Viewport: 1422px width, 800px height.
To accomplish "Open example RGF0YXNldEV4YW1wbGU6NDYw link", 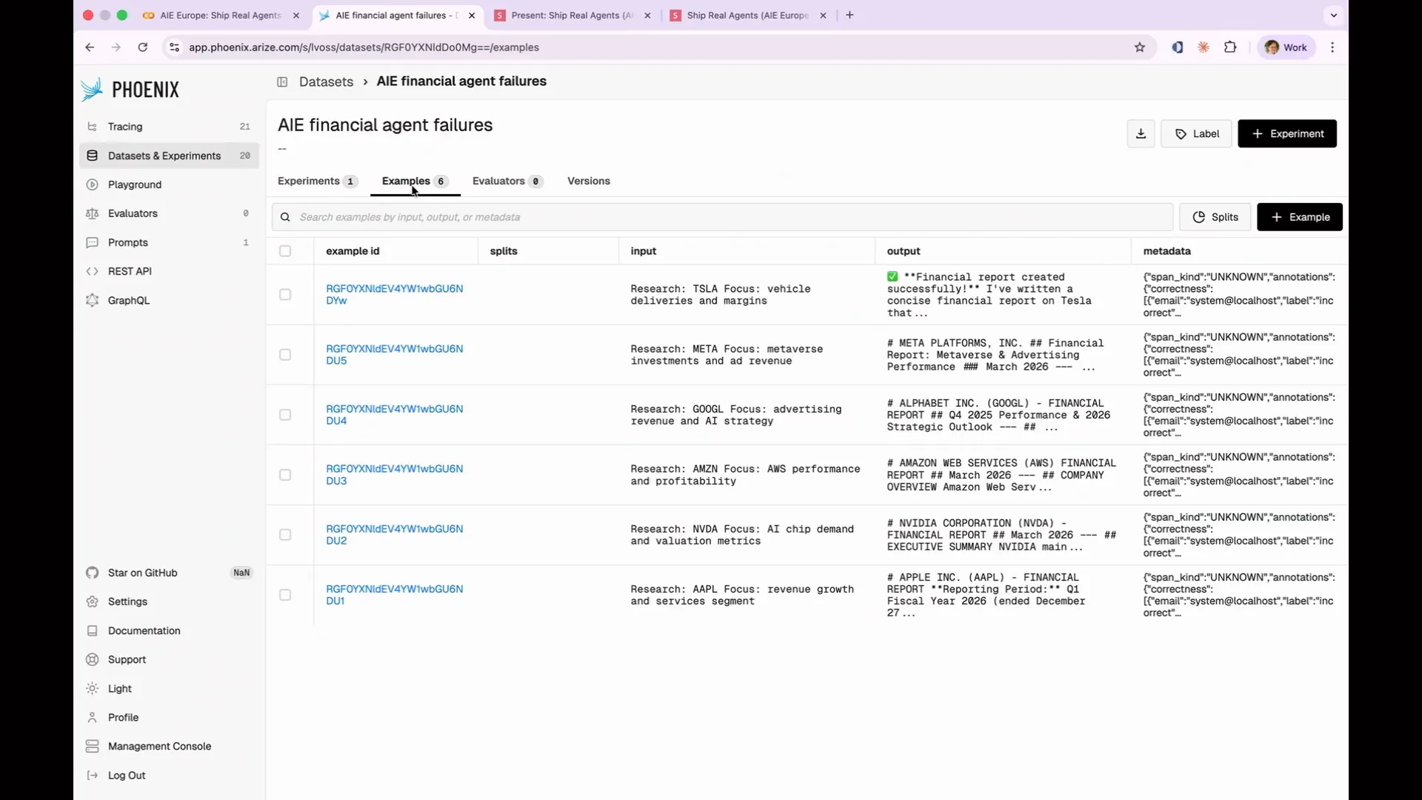I will [395, 295].
